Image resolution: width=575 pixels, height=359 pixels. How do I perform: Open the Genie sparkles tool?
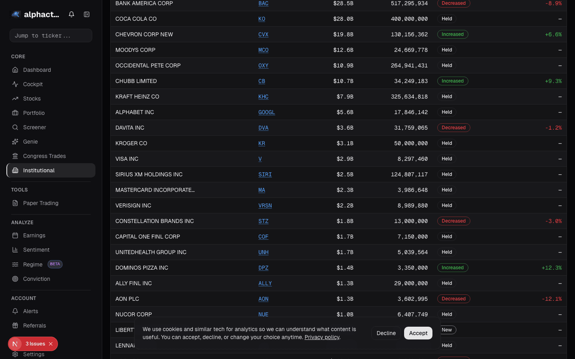click(x=16, y=142)
